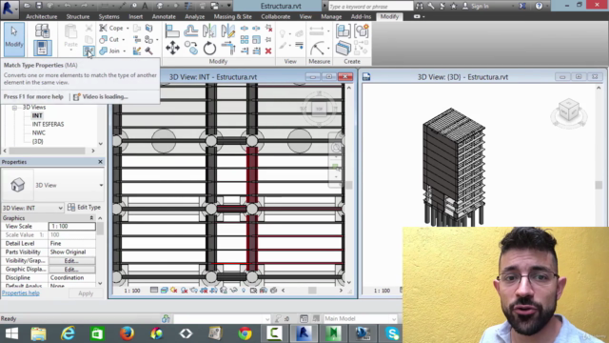Toggle Shadows in INT view control bar
This screenshot has width=609, height=343.
click(x=184, y=290)
